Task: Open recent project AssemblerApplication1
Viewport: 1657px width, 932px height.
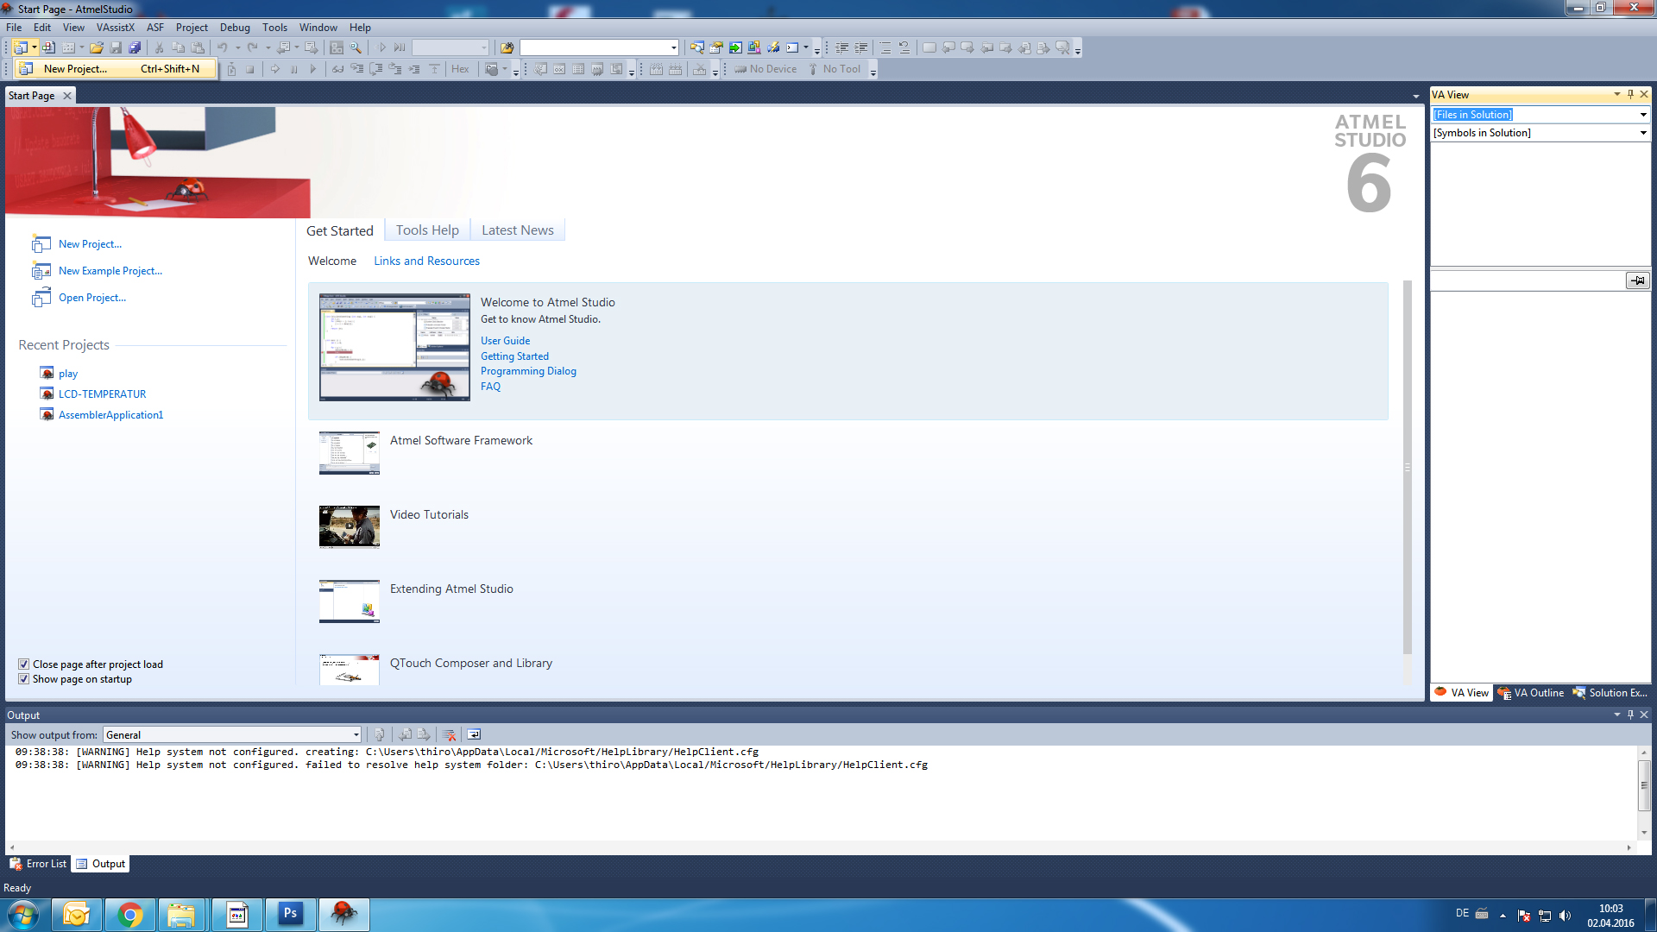Action: pyautogui.click(x=110, y=415)
